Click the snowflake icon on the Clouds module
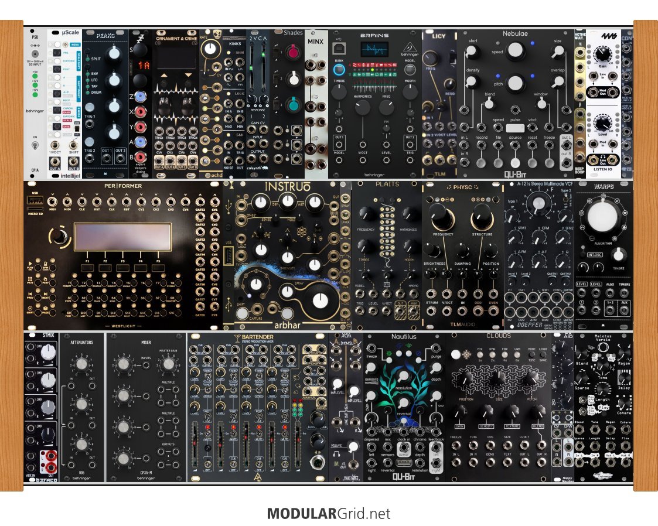This screenshot has height=526, width=658. [x=466, y=355]
